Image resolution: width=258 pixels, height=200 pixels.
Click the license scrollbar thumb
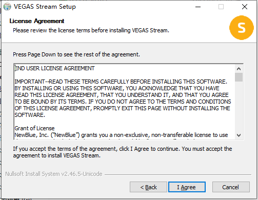pyautogui.click(x=239, y=77)
